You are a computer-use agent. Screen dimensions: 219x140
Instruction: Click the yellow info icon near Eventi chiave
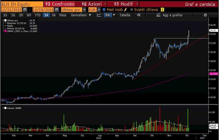coord(162,9)
